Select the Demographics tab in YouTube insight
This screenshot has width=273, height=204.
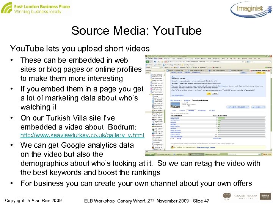[x=202, y=110]
